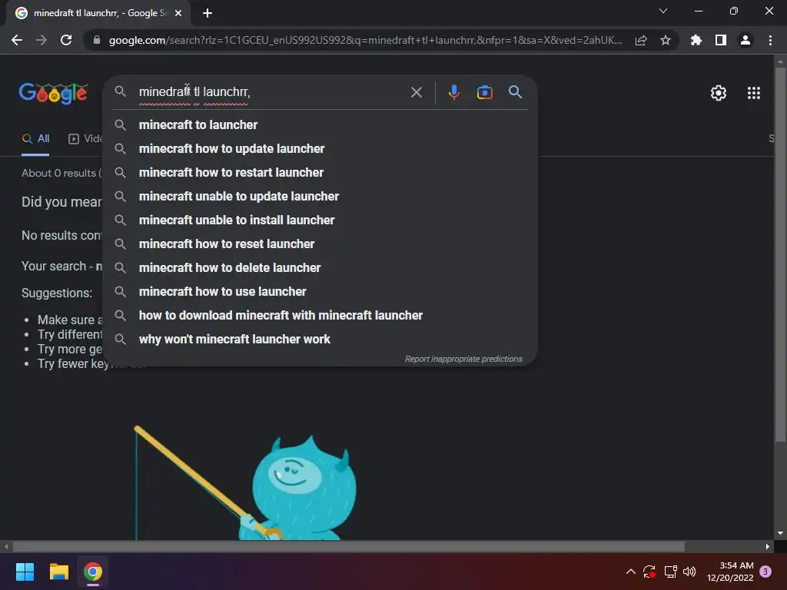
Task: Open network status tray icon
Action: click(x=670, y=572)
